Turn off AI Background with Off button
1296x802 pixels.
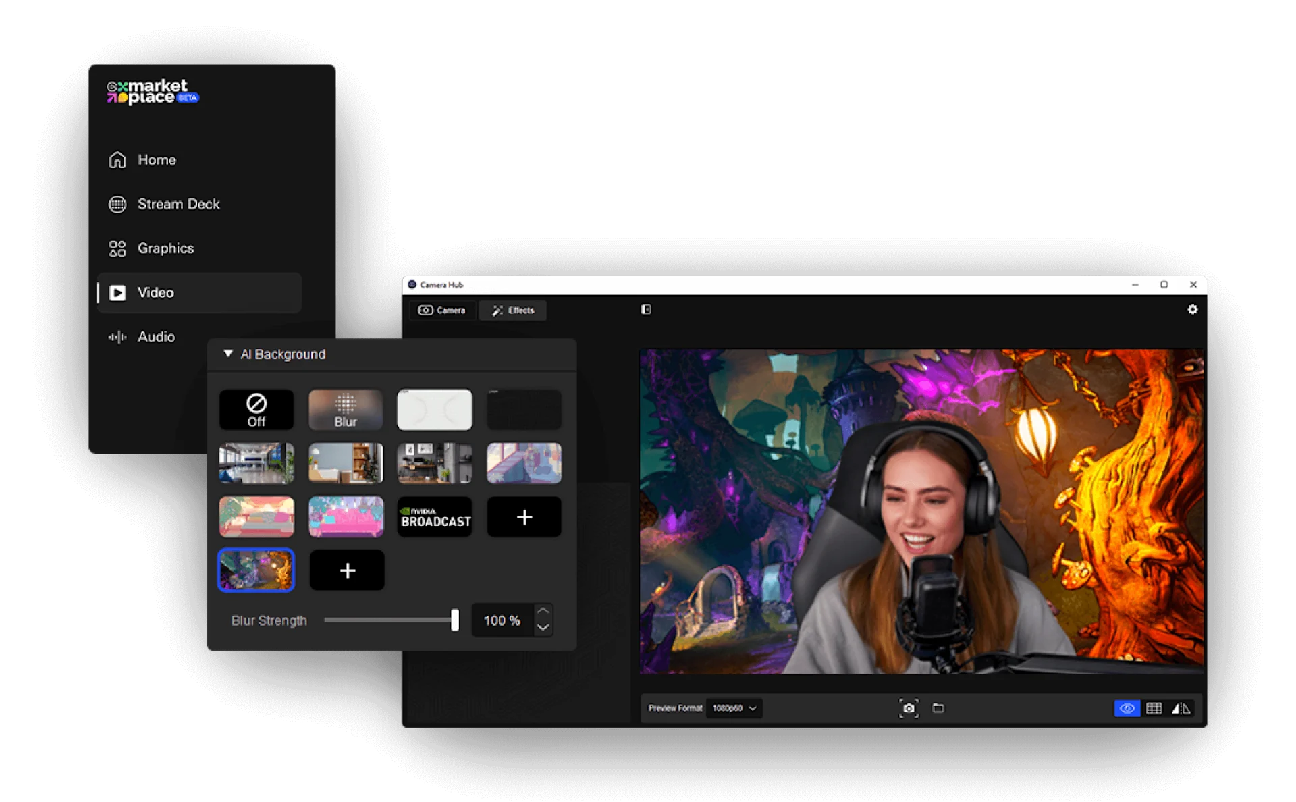point(256,409)
